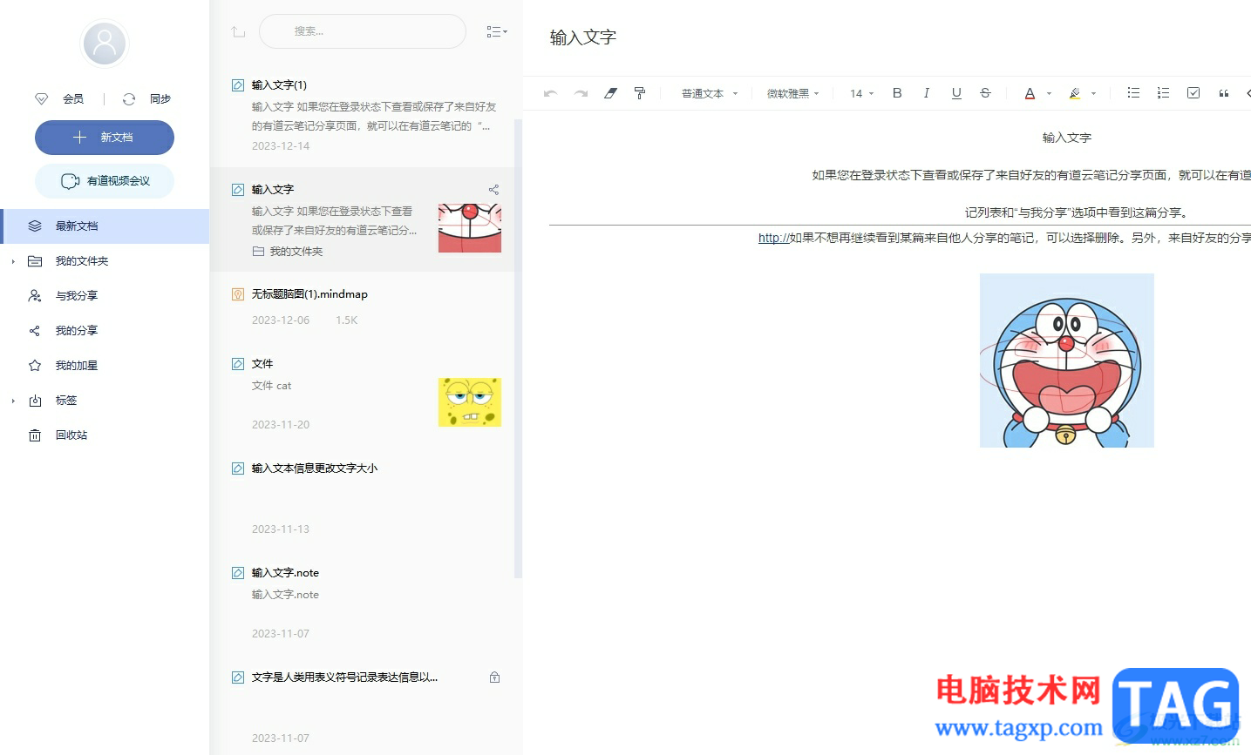Expand the 标签 tree arrow
The image size is (1251, 755).
[x=13, y=401]
